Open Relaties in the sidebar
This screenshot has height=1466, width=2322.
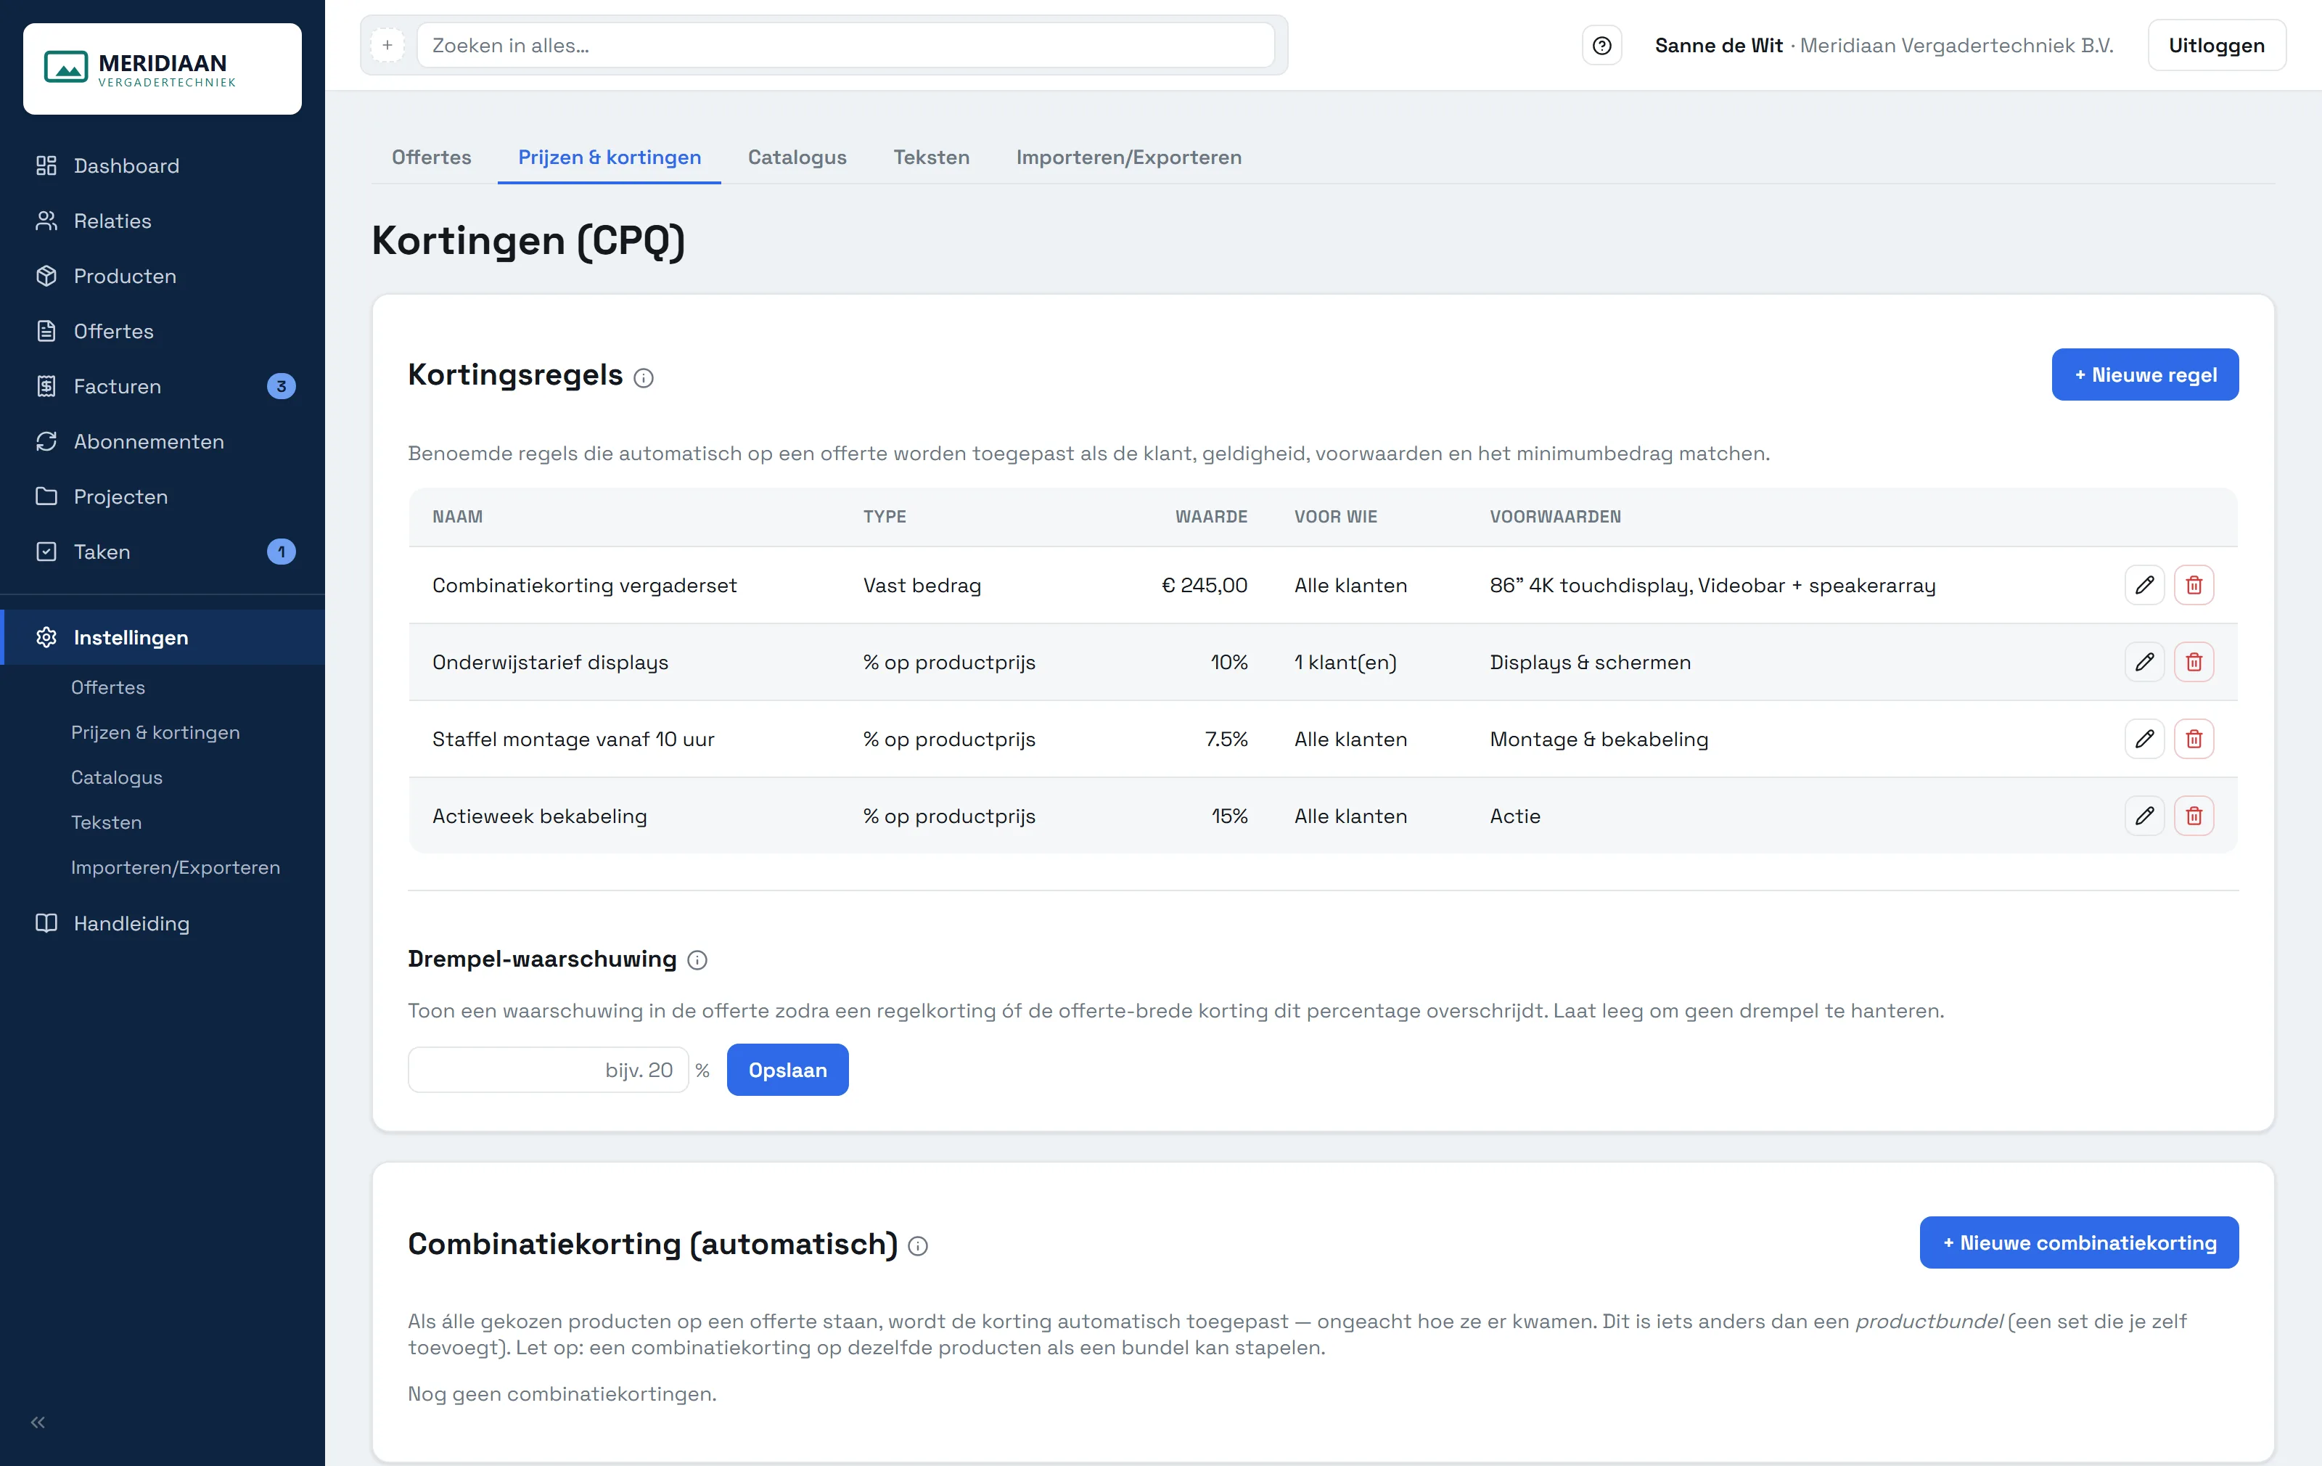(162, 221)
